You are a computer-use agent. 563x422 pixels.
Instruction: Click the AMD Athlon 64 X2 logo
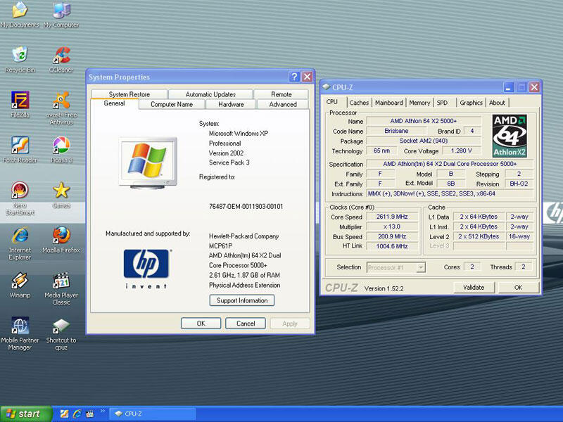click(510, 136)
